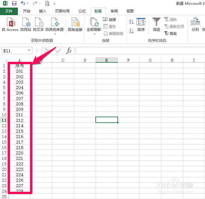Open Print Preview from quick access toolbar
This screenshot has height=199, width=205.
47,3
